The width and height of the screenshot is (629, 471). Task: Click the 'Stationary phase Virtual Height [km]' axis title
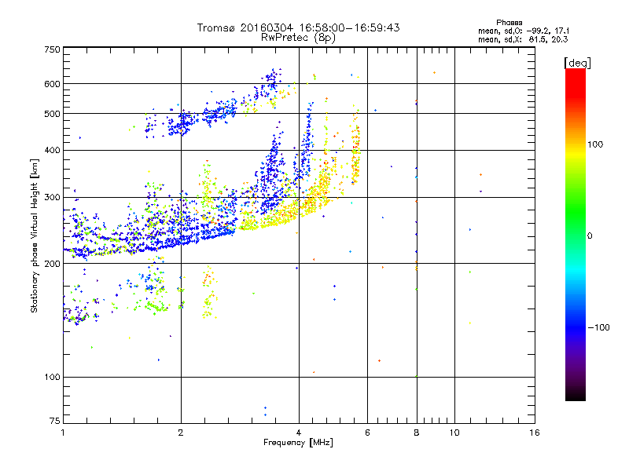tap(35, 235)
